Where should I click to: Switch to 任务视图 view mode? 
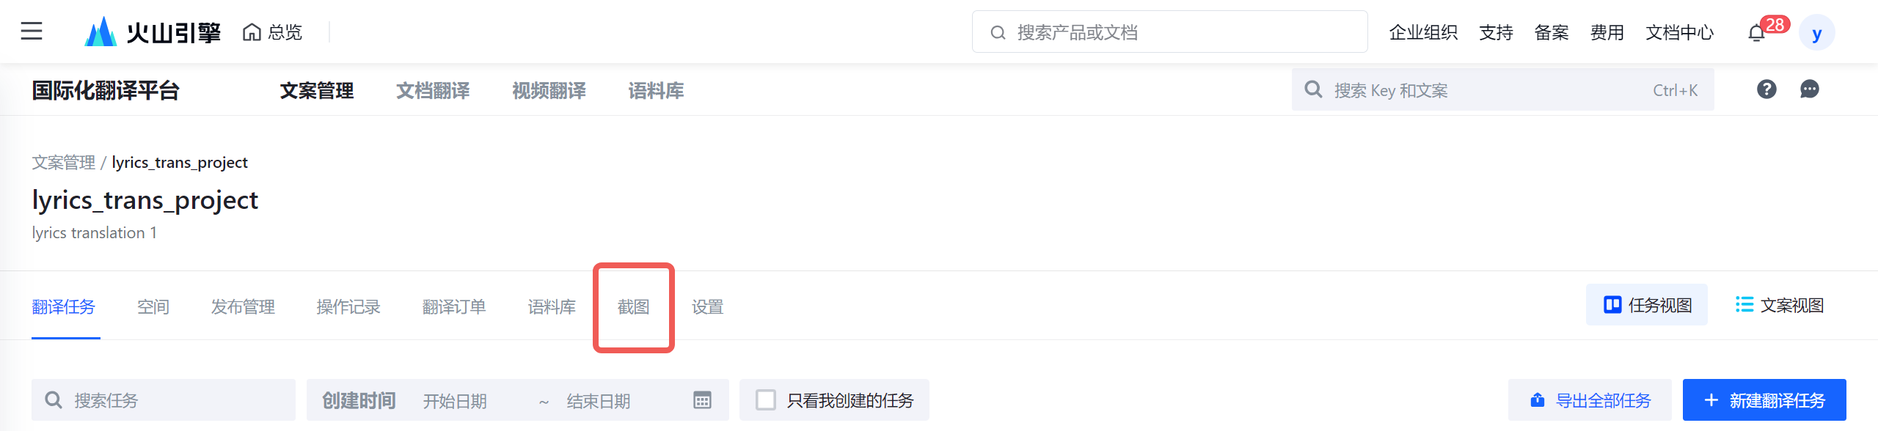point(1647,305)
